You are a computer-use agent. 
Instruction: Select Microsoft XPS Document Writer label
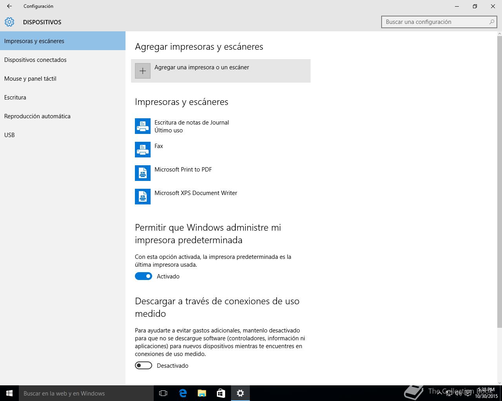pos(196,193)
